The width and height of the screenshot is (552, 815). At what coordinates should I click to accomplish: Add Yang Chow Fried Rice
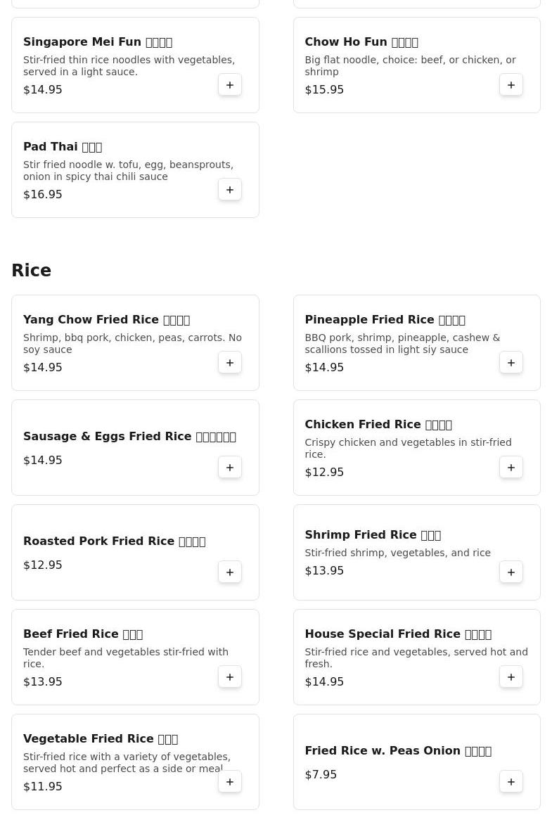[230, 363]
